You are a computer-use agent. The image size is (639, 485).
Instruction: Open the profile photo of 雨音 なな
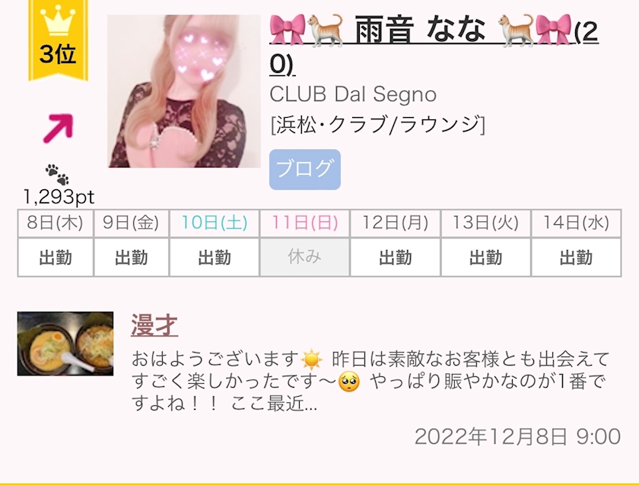coord(184,91)
